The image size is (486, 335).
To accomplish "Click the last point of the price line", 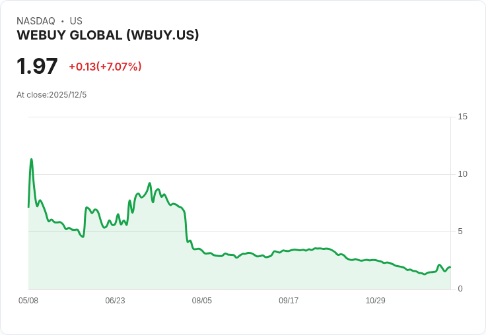I will pos(450,266).
